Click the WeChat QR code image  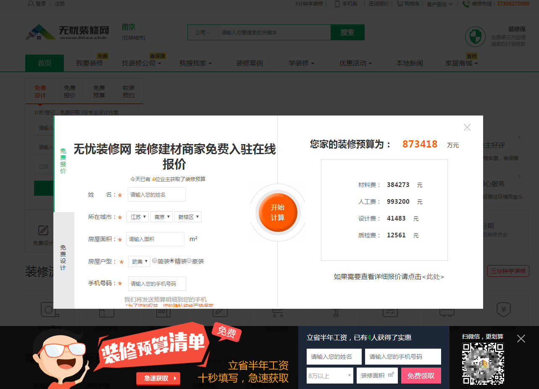pos(483,363)
